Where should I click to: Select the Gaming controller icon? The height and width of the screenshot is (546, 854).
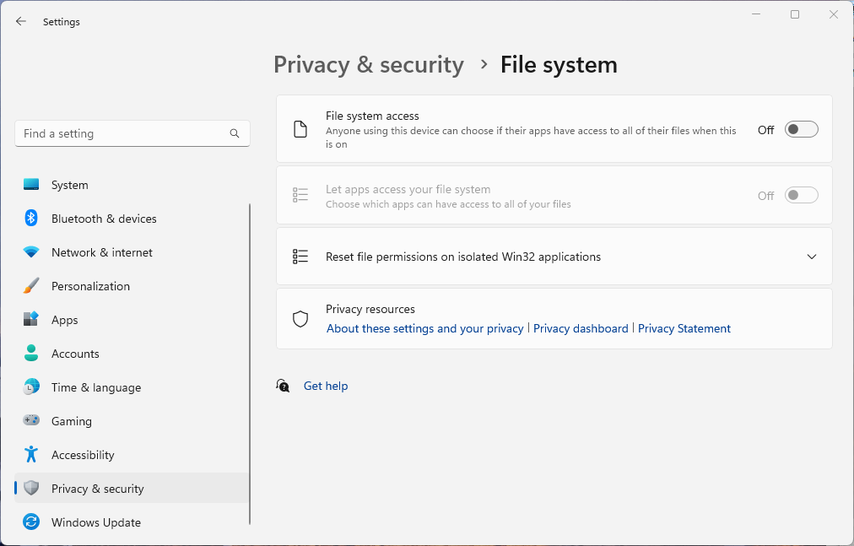pos(31,421)
